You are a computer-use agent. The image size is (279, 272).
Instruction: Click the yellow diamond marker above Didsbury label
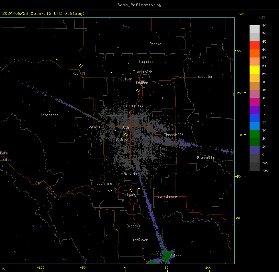pos(126,135)
